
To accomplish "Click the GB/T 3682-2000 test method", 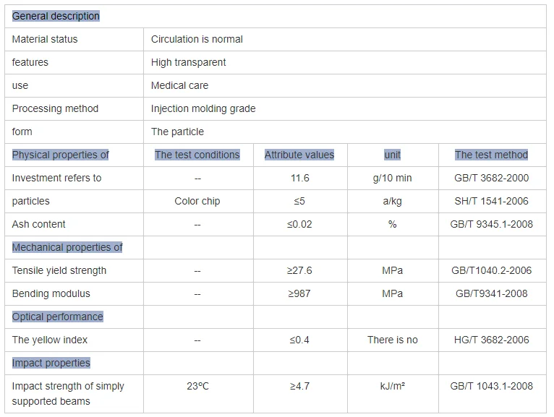I will click(x=492, y=178).
